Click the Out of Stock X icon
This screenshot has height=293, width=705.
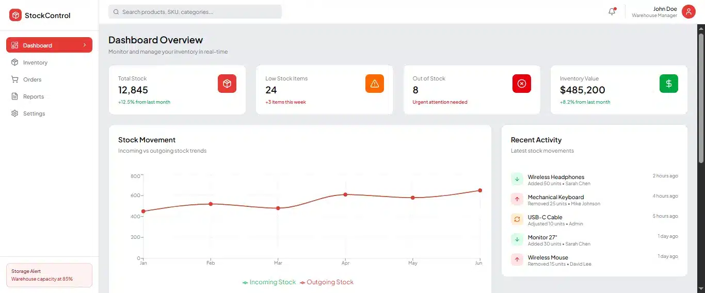[521, 84]
